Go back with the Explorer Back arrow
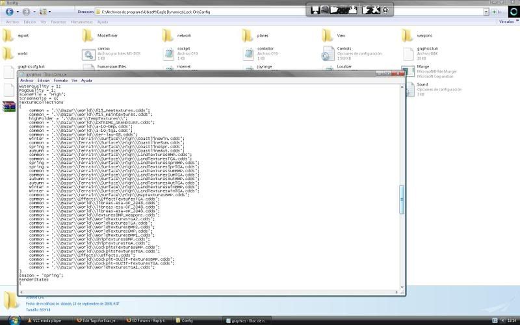The height and width of the screenshot is (325, 520). pyautogui.click(x=10, y=12)
